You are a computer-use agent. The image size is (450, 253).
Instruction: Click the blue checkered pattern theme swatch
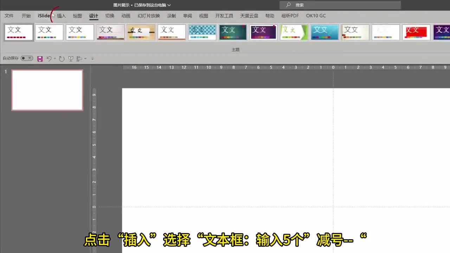coord(202,32)
